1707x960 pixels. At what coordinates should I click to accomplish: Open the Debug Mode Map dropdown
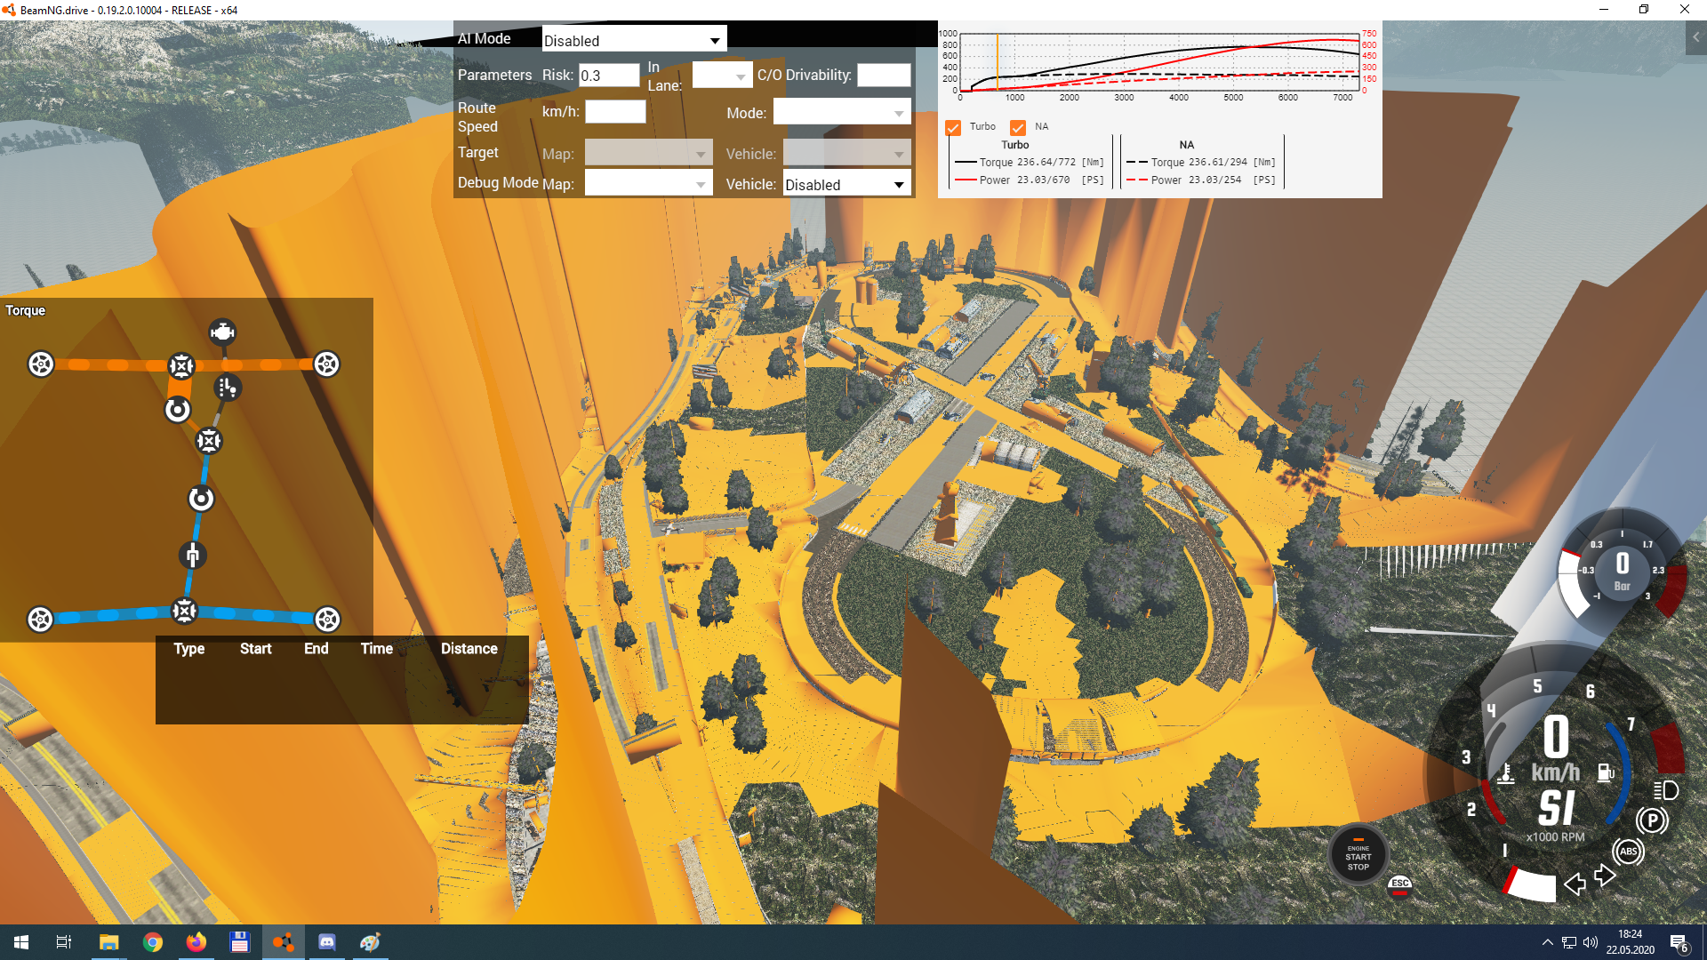tap(648, 184)
